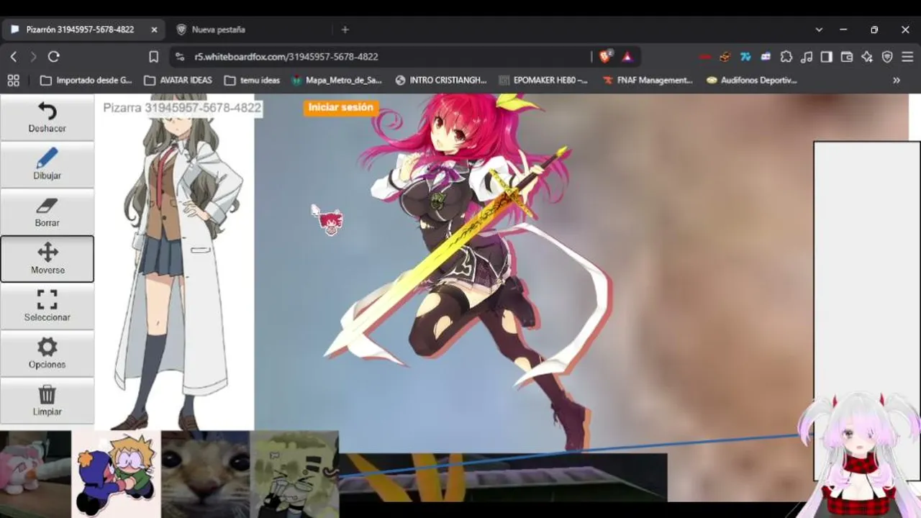Select the Dibujar pencil tool

click(47, 164)
